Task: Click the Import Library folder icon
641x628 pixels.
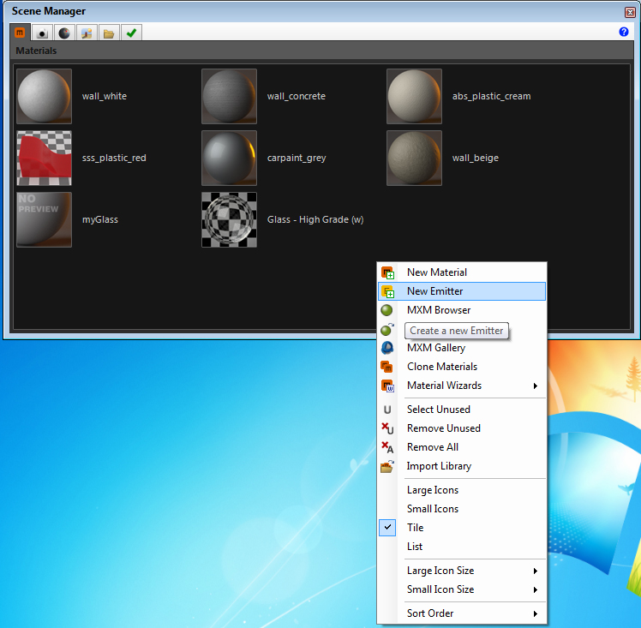Action: coord(387,466)
